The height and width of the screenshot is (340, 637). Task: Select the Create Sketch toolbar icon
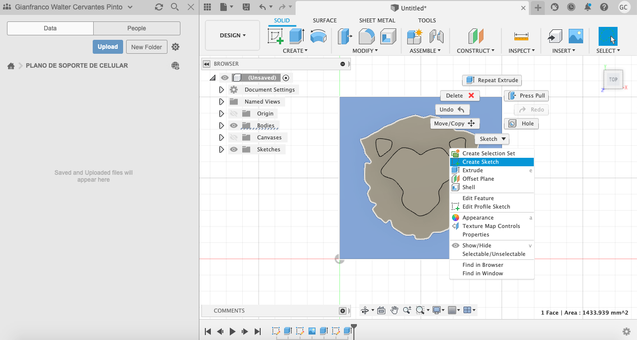click(x=276, y=36)
